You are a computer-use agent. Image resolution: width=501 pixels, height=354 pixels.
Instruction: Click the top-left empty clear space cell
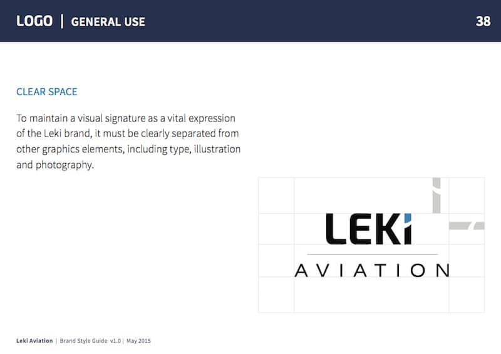(276, 195)
